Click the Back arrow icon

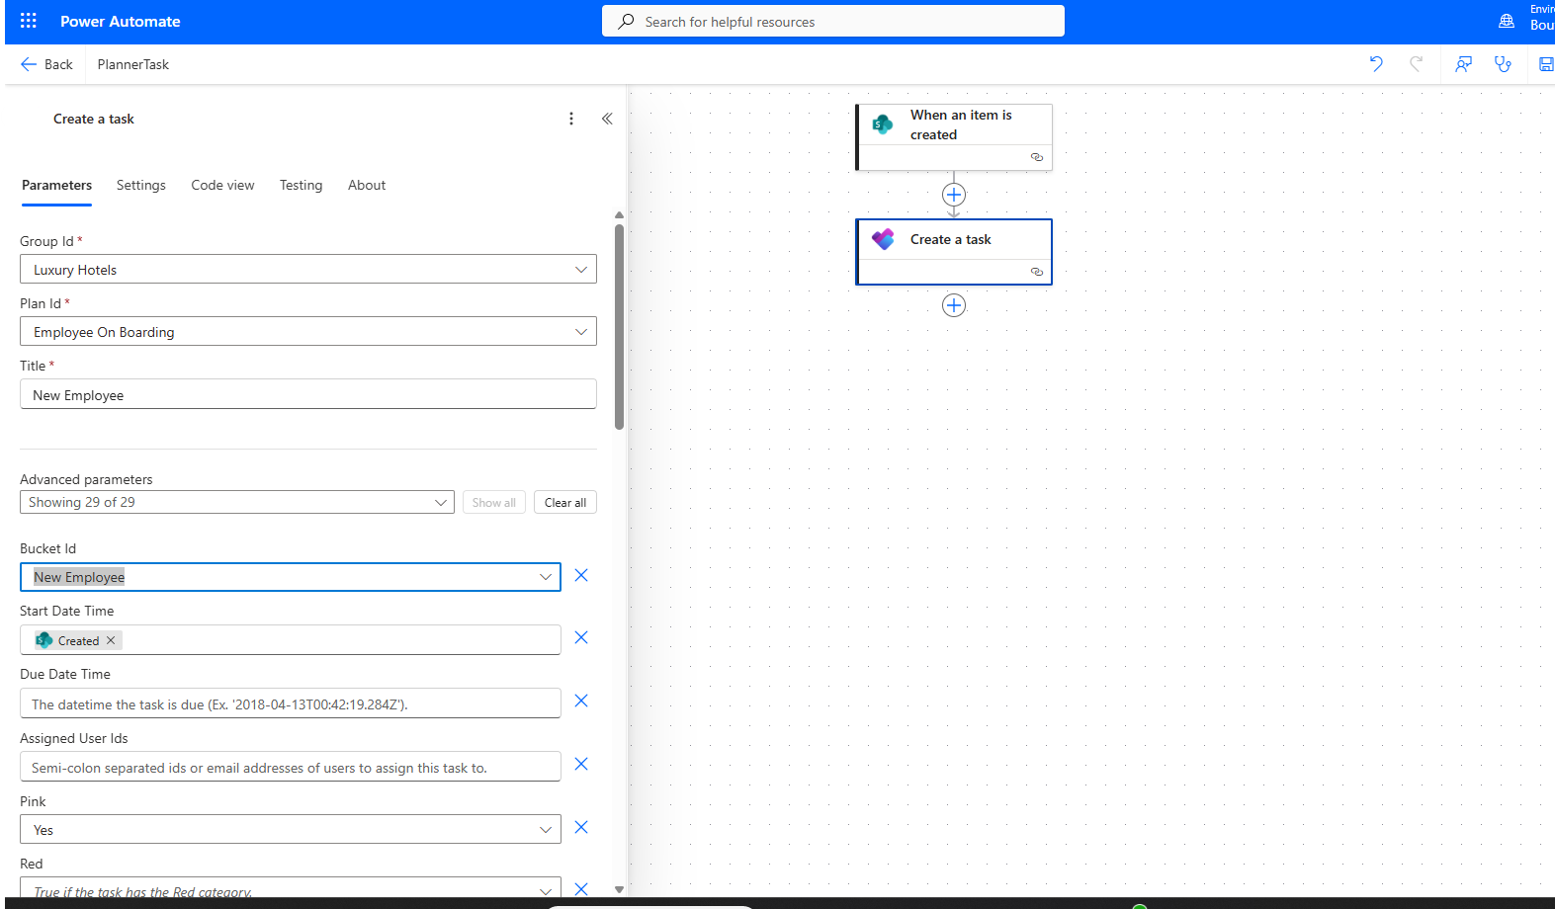[x=29, y=64]
